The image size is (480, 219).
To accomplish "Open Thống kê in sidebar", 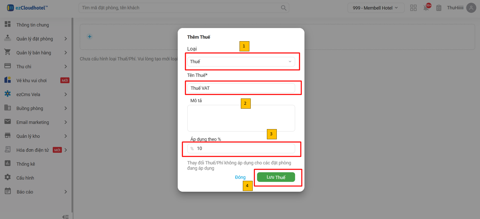I will click(25, 164).
